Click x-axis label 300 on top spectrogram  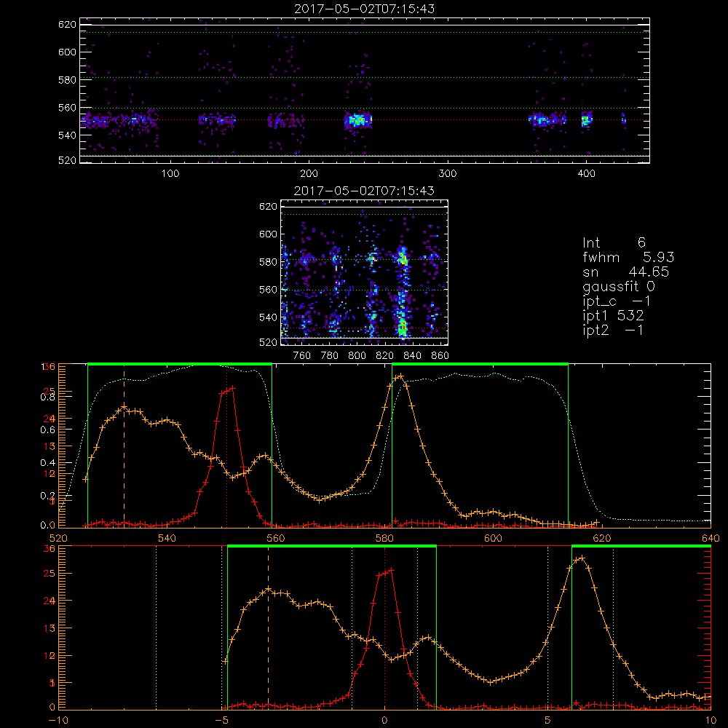click(448, 174)
